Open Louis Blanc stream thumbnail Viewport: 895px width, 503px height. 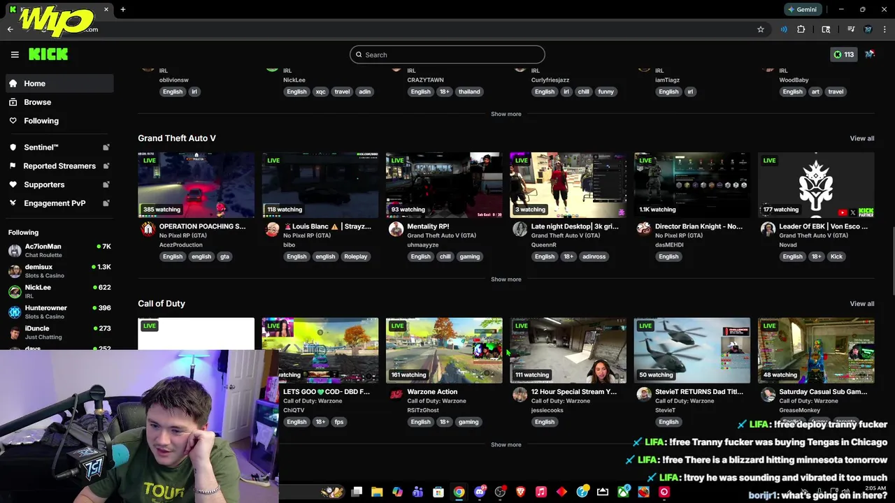tap(320, 185)
